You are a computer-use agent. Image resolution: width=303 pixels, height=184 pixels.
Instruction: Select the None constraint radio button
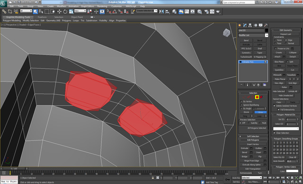pyautogui.click(x=275, y=40)
